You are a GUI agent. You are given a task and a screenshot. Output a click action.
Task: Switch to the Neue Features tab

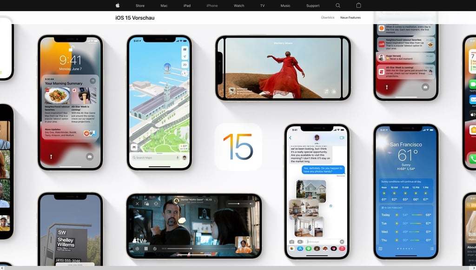[x=350, y=18]
